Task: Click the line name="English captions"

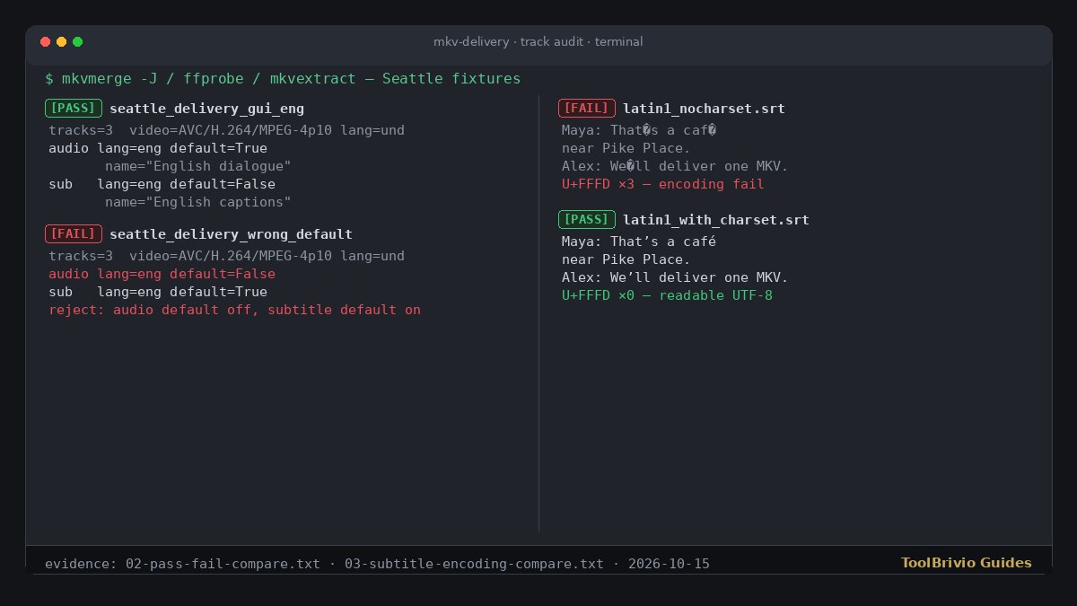Action: pos(198,202)
